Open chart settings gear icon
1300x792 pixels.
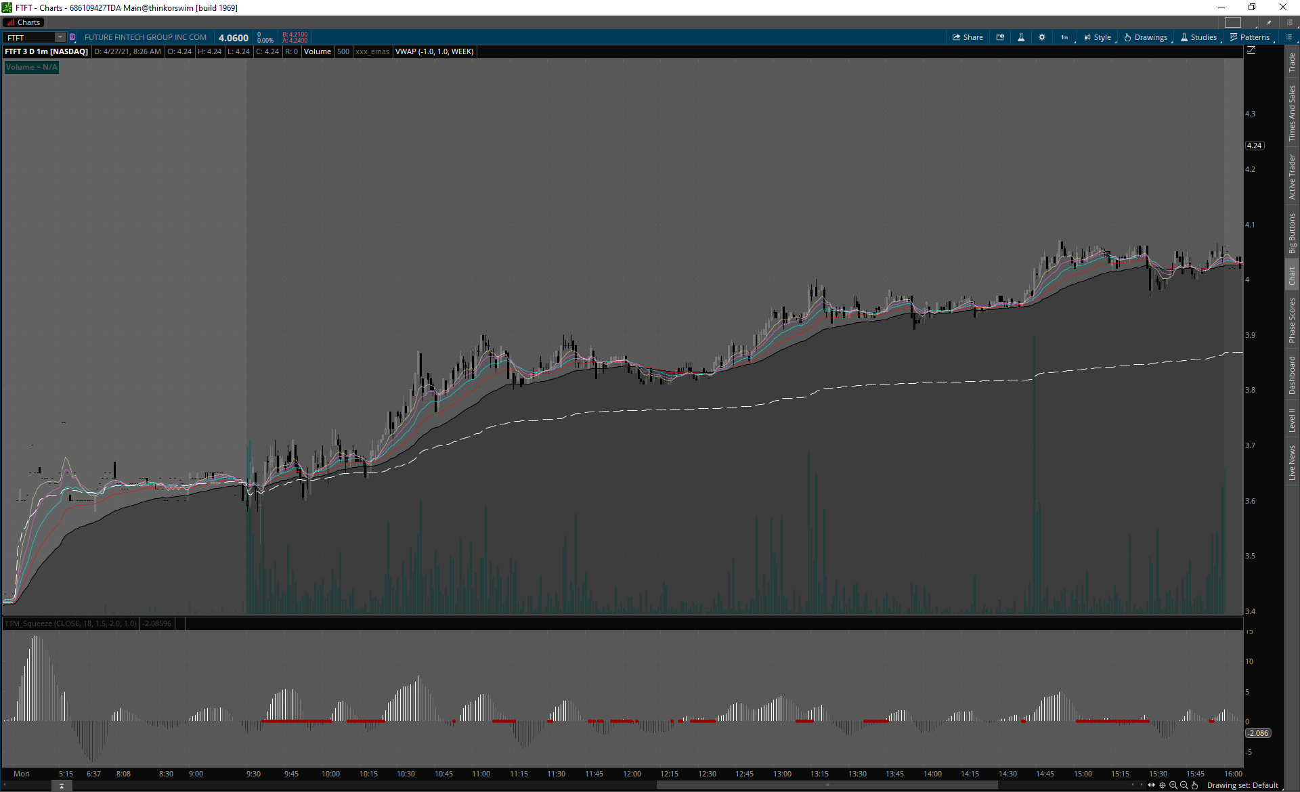1042,37
